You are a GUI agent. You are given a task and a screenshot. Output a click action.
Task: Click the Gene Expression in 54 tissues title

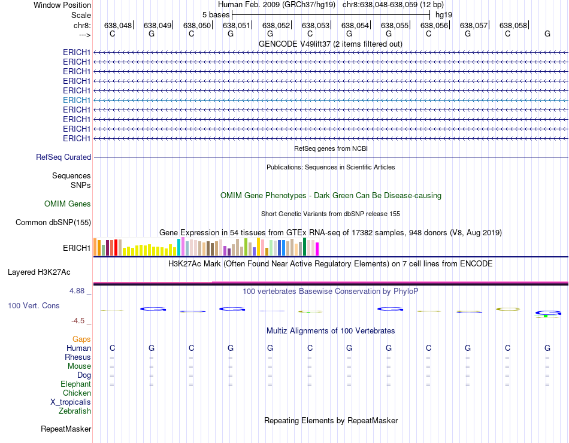[330, 232]
